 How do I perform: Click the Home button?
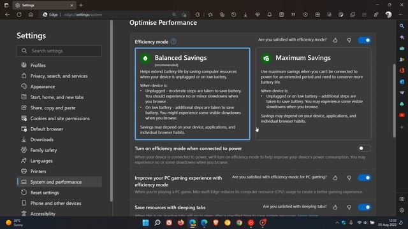point(31,15)
